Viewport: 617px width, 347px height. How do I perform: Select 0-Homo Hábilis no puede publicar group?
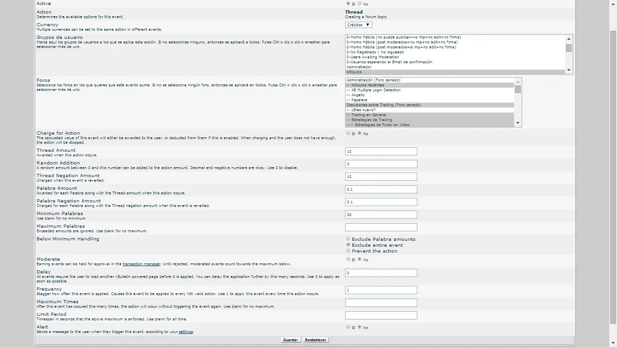455,37
